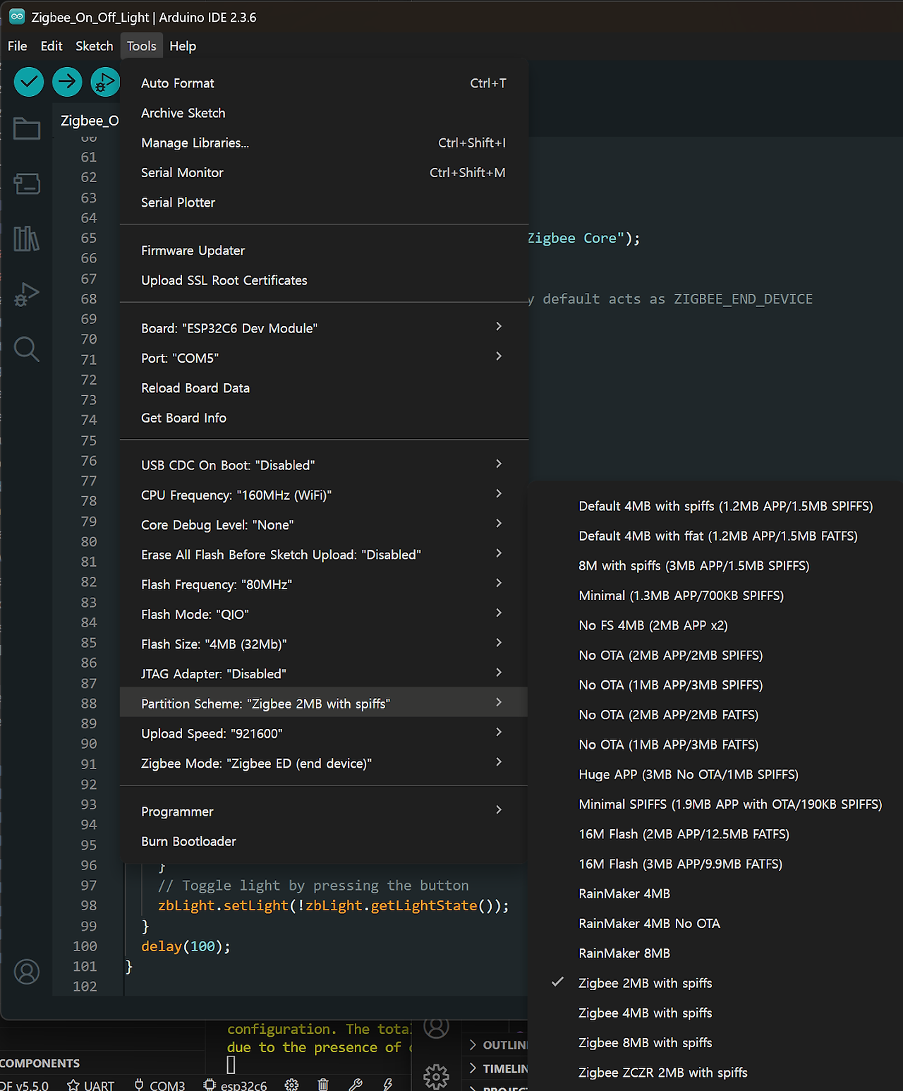Click the COM3 plug status bar item
This screenshot has height=1091, width=903.
[159, 1085]
